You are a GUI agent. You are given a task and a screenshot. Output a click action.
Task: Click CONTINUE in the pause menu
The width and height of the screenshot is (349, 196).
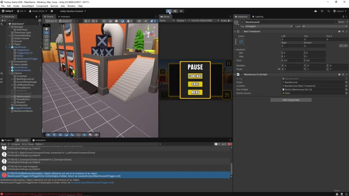195,76
